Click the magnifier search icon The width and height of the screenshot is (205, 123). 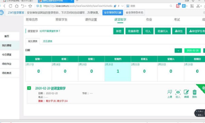coord(171,6)
